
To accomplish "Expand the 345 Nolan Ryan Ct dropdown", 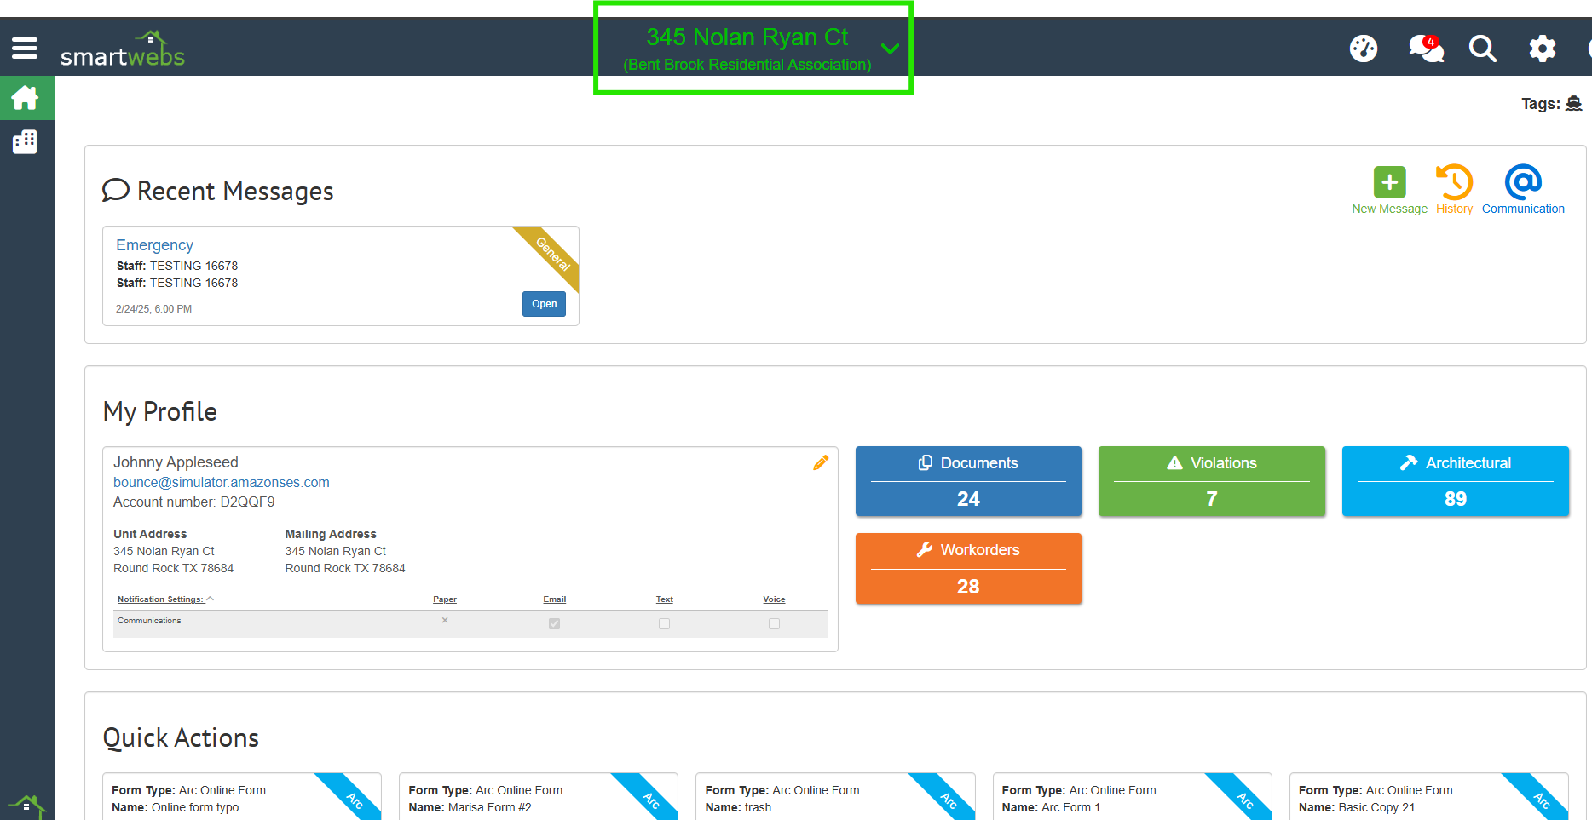I will coord(890,49).
